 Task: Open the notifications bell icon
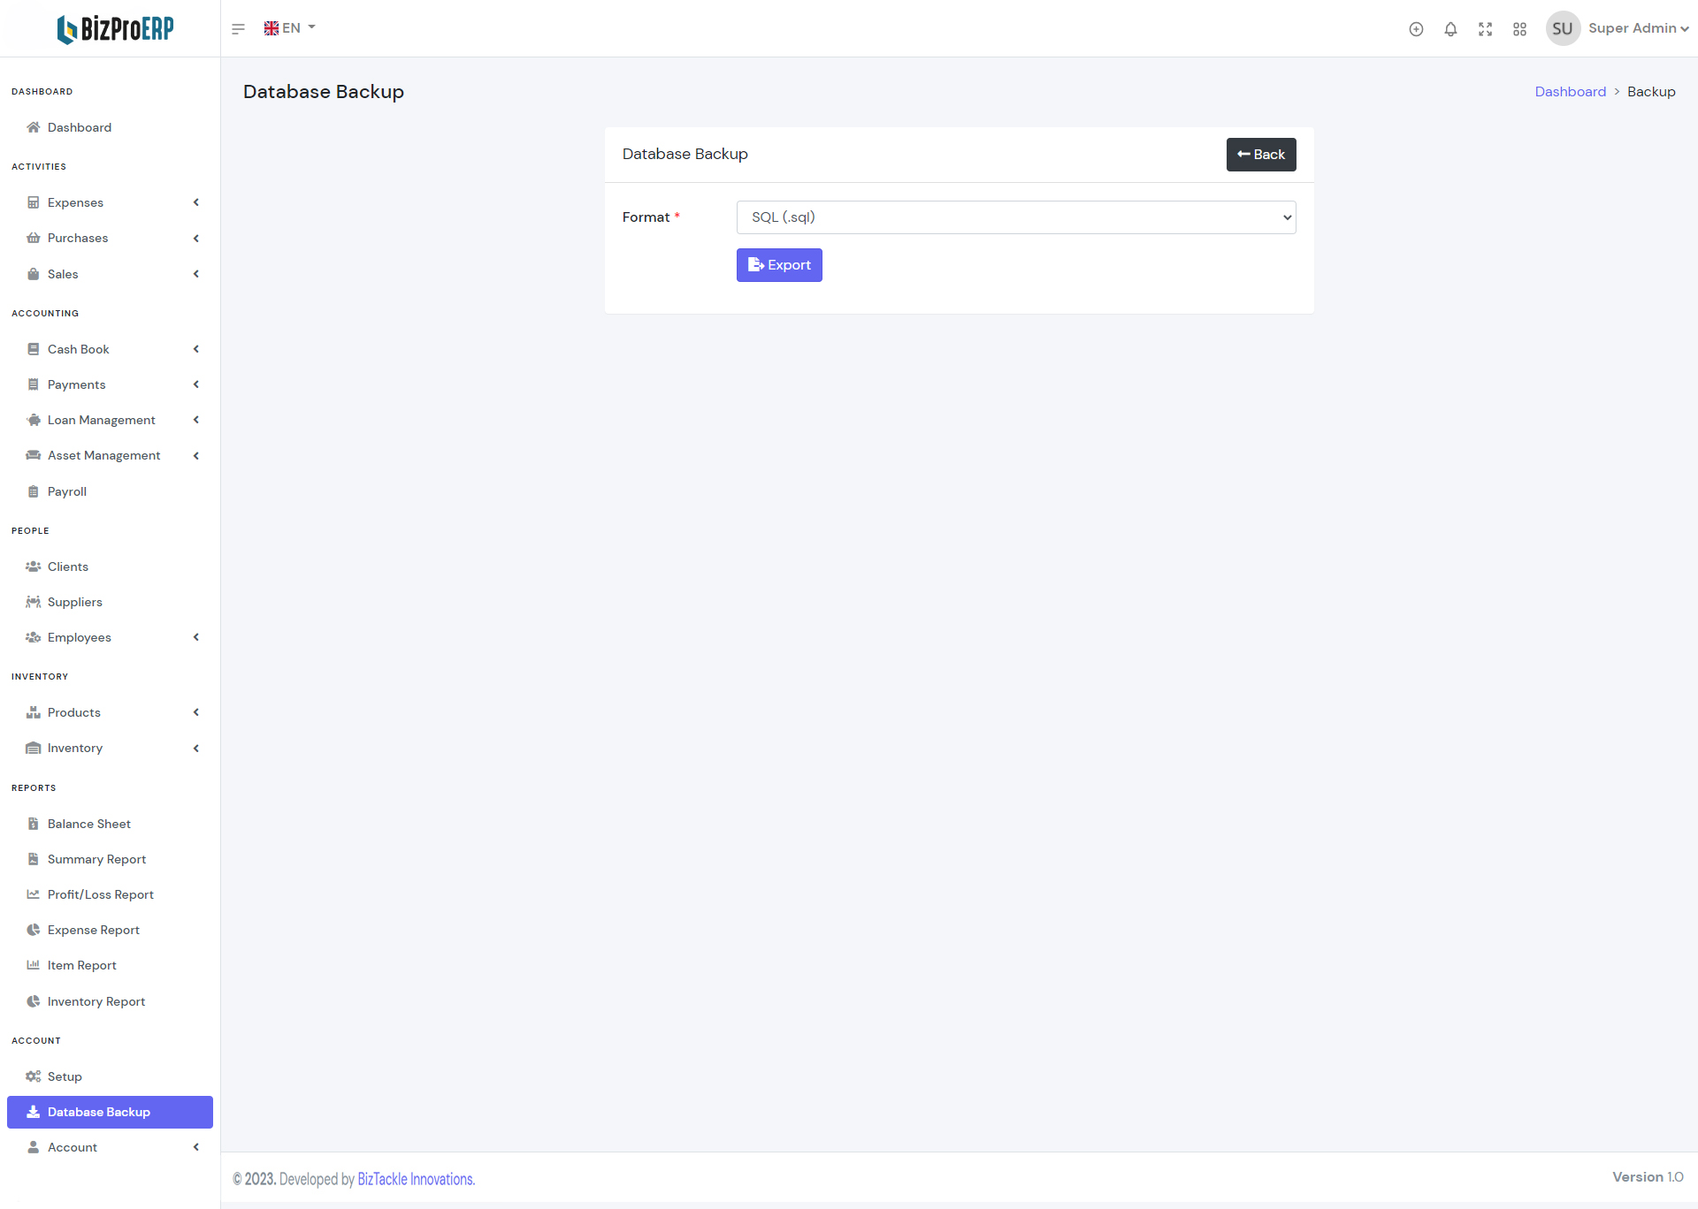tap(1450, 29)
